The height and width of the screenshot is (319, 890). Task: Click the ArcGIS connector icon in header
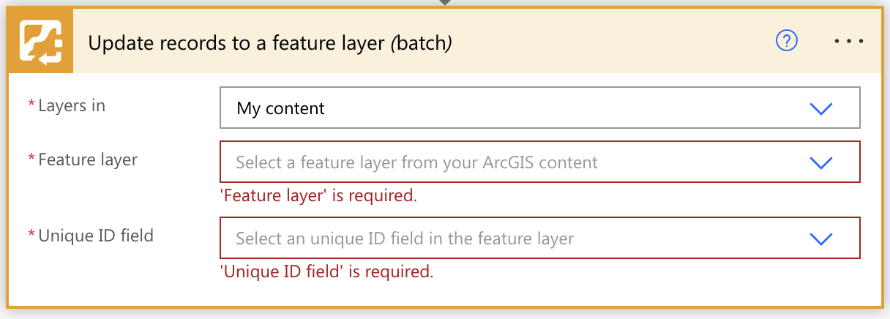pyautogui.click(x=40, y=42)
